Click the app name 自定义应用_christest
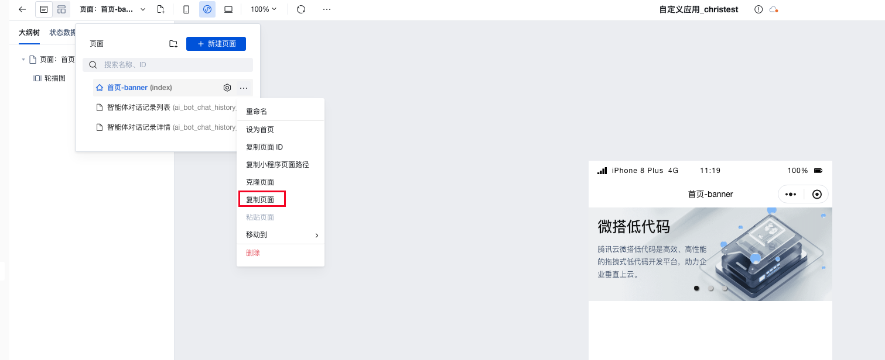The image size is (885, 360). 699,9
